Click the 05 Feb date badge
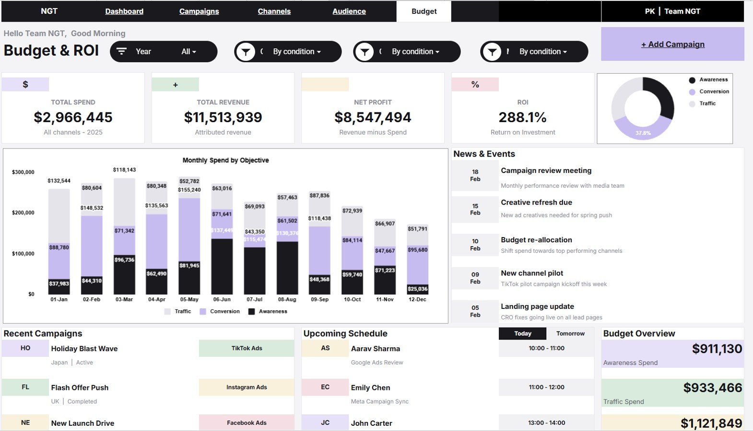This screenshot has width=753, height=431. [x=475, y=311]
